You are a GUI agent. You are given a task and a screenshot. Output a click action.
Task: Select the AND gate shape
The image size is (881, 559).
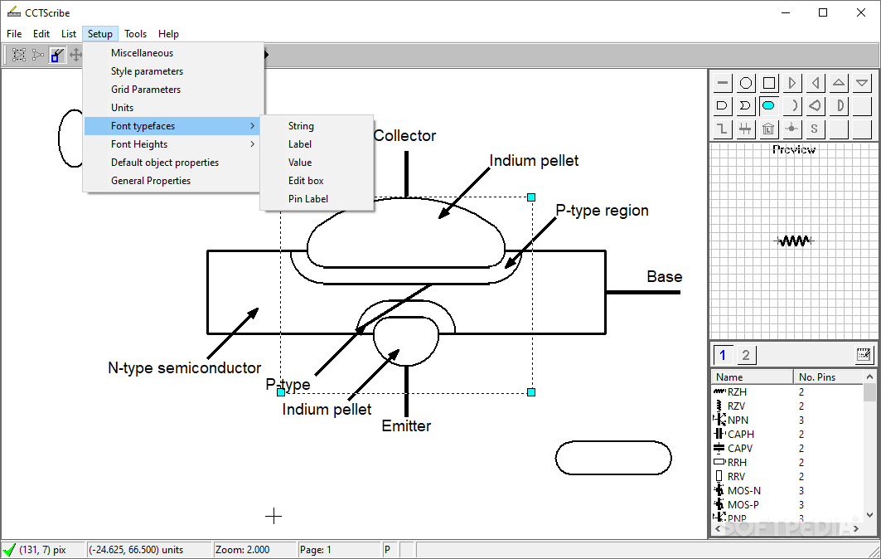[723, 105]
